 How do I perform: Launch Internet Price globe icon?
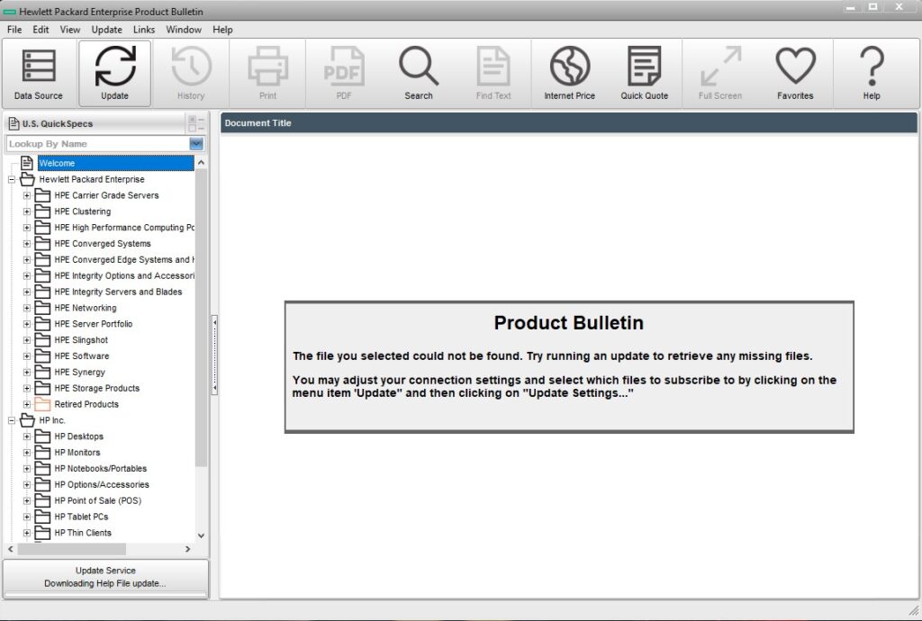coord(569,73)
